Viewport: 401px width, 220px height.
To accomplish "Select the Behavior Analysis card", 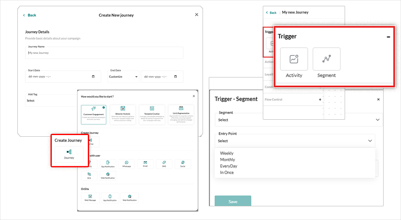I will 123,115.
